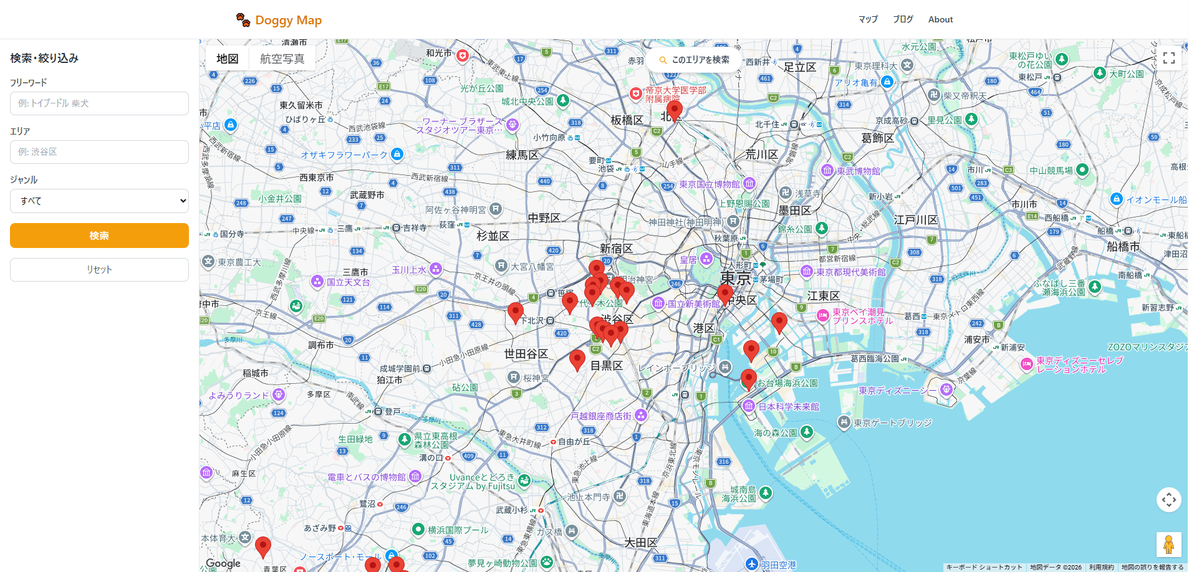Click the 海の森公園 park icon
The height and width of the screenshot is (572, 1189).
coord(807,431)
